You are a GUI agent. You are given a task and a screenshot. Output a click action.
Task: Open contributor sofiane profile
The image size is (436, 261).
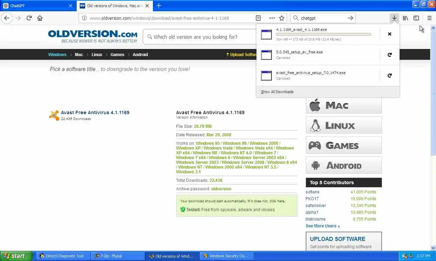tap(312, 192)
